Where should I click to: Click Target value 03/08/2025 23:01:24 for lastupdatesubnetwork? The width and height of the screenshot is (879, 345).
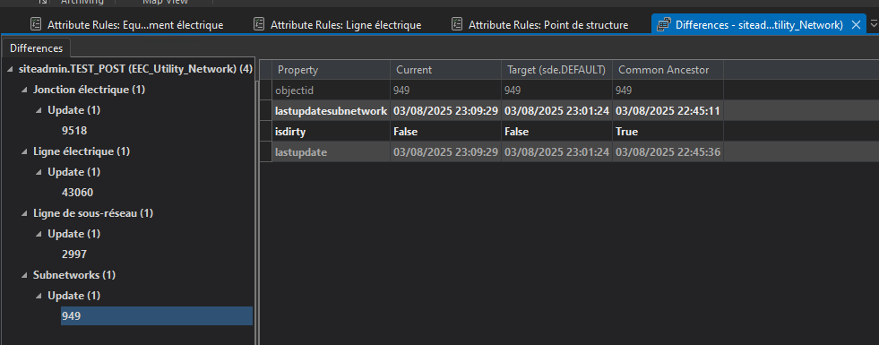point(556,111)
